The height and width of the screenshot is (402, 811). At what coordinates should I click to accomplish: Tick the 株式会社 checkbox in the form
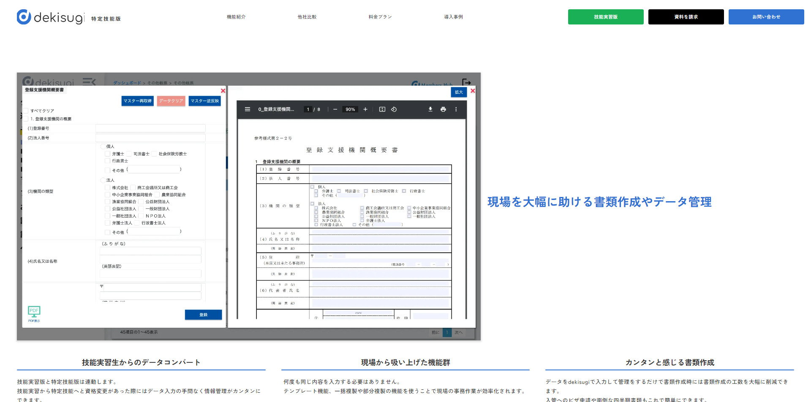[x=107, y=188]
